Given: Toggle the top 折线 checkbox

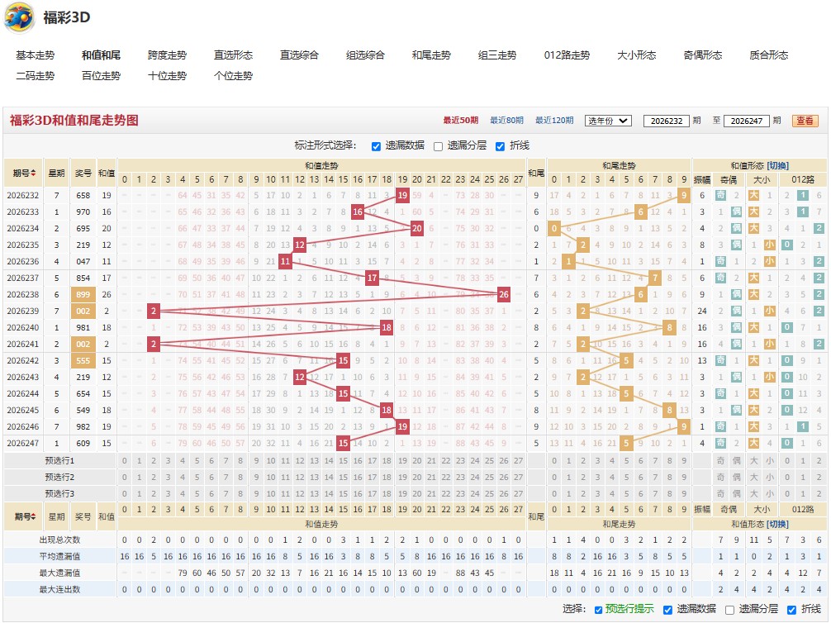Looking at the screenshot, I should (x=501, y=146).
